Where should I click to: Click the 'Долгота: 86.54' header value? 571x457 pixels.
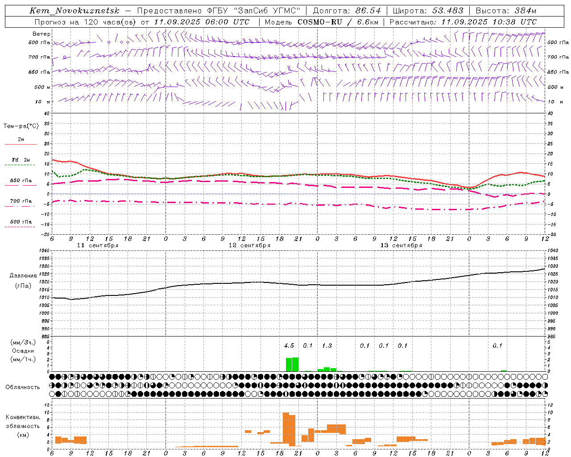347,11
